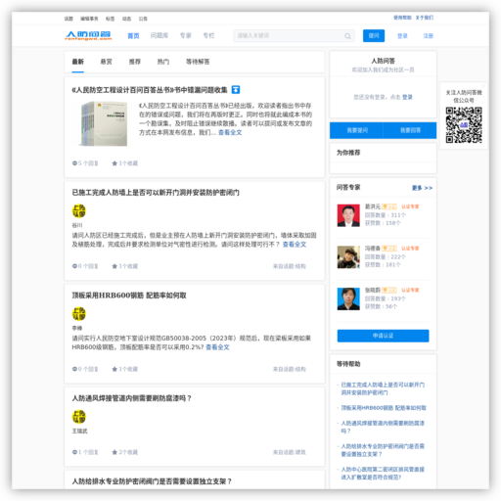The width and height of the screenshot is (501, 501).
Task: Click 来自话题:建筑 on 人防通风焊接管道 question
Action: point(290,452)
